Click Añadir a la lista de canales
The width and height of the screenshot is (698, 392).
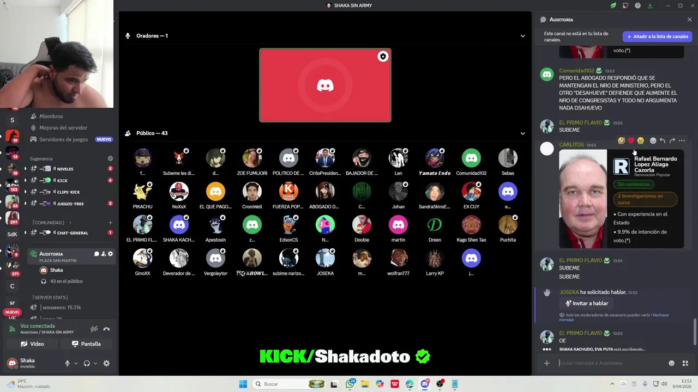pos(657,36)
